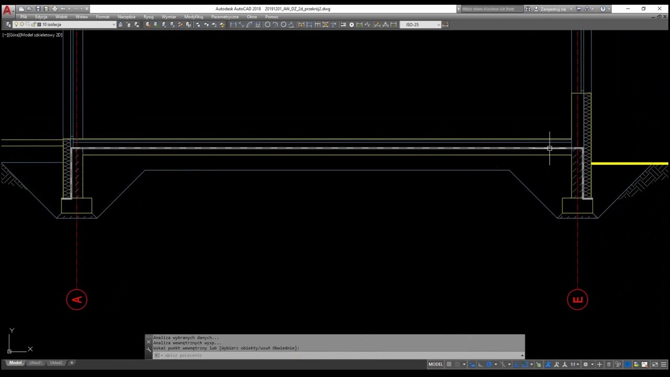Toggle drawing grid display in status bar

pyautogui.click(x=448, y=364)
